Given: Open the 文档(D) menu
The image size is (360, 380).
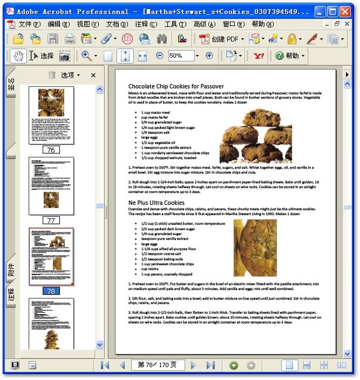Looking at the screenshot, I should [x=117, y=24].
